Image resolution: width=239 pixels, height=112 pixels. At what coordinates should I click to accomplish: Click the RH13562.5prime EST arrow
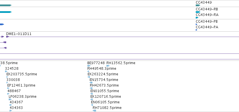point(108,66)
